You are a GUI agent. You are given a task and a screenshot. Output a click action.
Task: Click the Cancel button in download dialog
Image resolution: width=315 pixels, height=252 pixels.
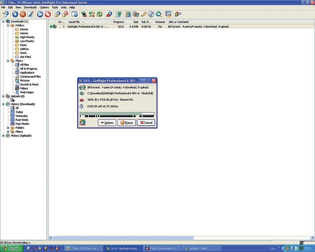click(146, 123)
